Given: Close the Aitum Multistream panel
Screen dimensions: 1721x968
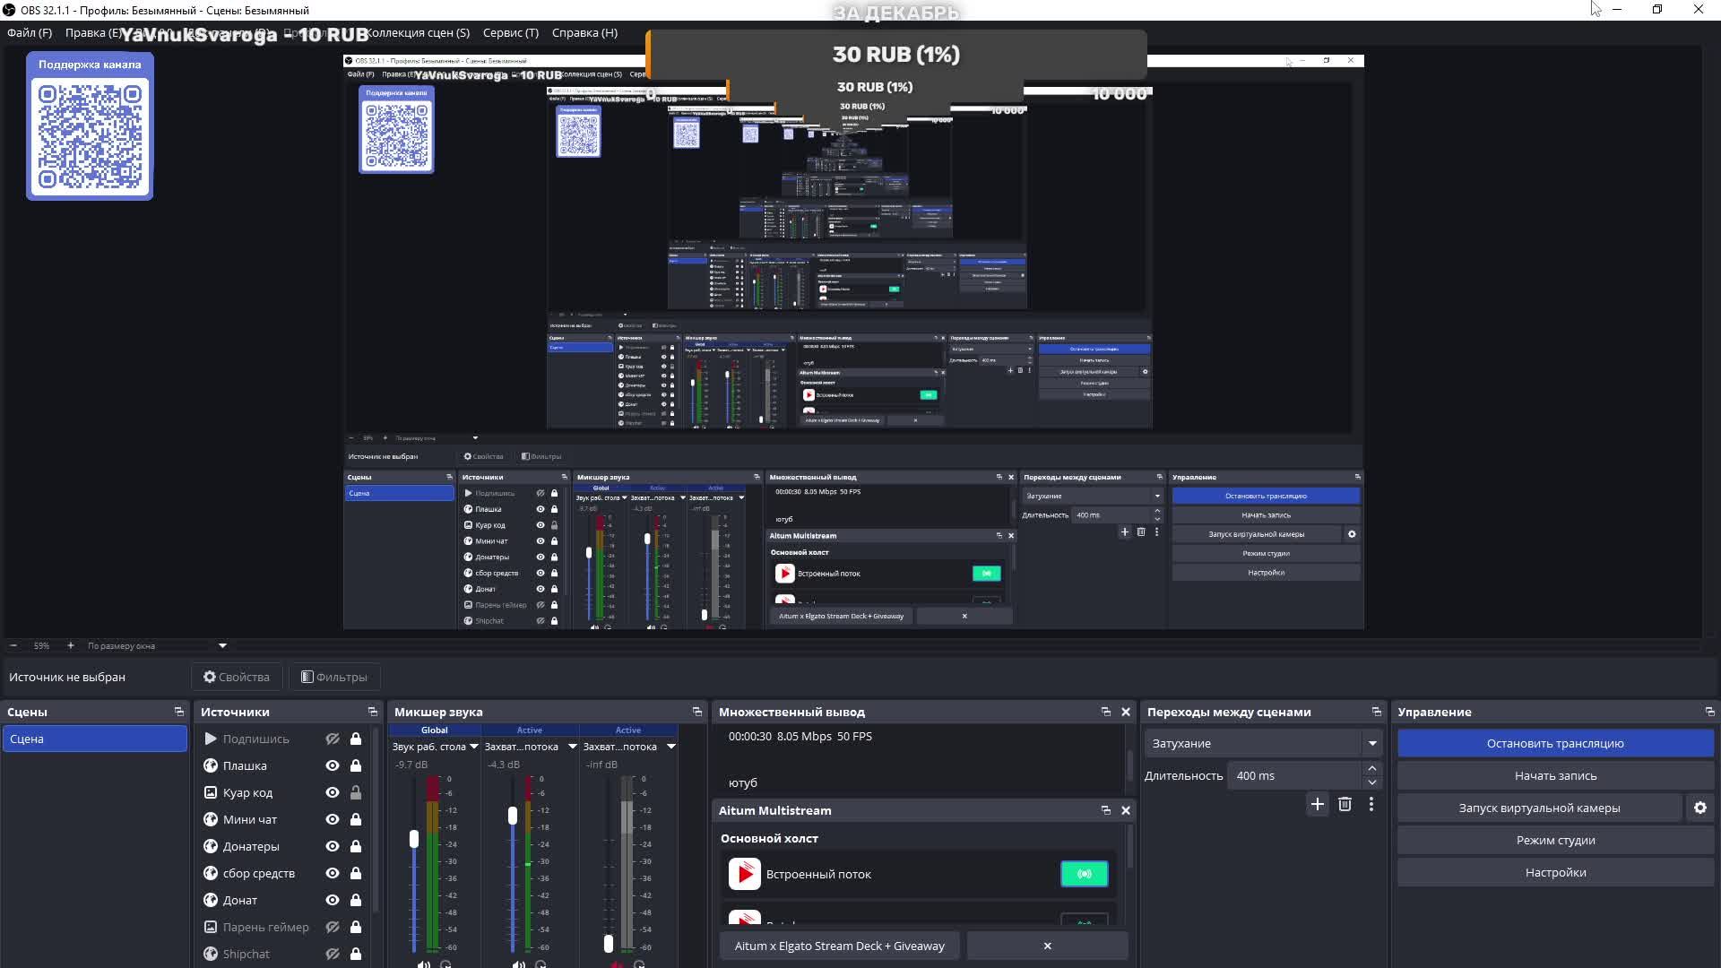Looking at the screenshot, I should 1126,810.
